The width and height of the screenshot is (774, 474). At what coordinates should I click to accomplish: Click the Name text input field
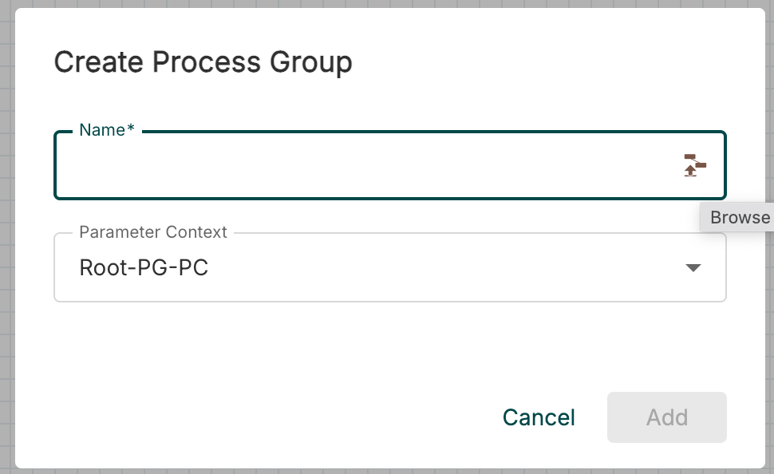[359, 166]
